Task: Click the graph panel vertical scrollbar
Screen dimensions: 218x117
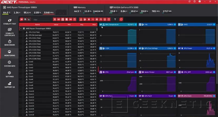Action: pyautogui.click(x=217, y=53)
